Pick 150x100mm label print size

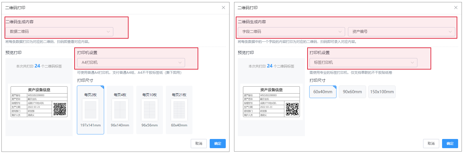pos(382,92)
